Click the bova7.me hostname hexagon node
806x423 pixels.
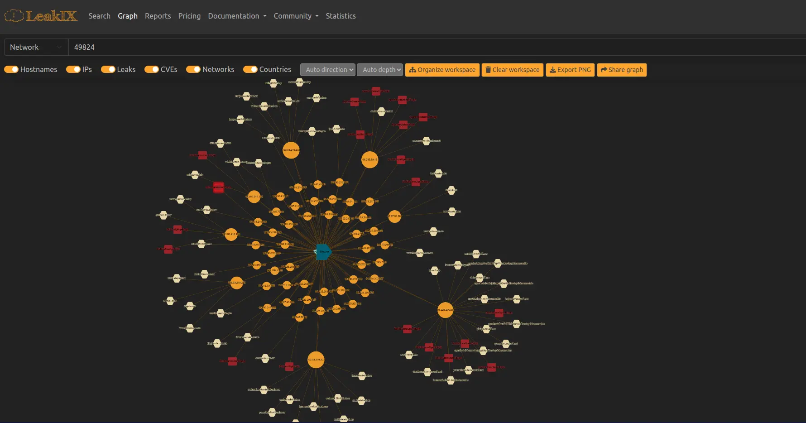(x=435, y=270)
